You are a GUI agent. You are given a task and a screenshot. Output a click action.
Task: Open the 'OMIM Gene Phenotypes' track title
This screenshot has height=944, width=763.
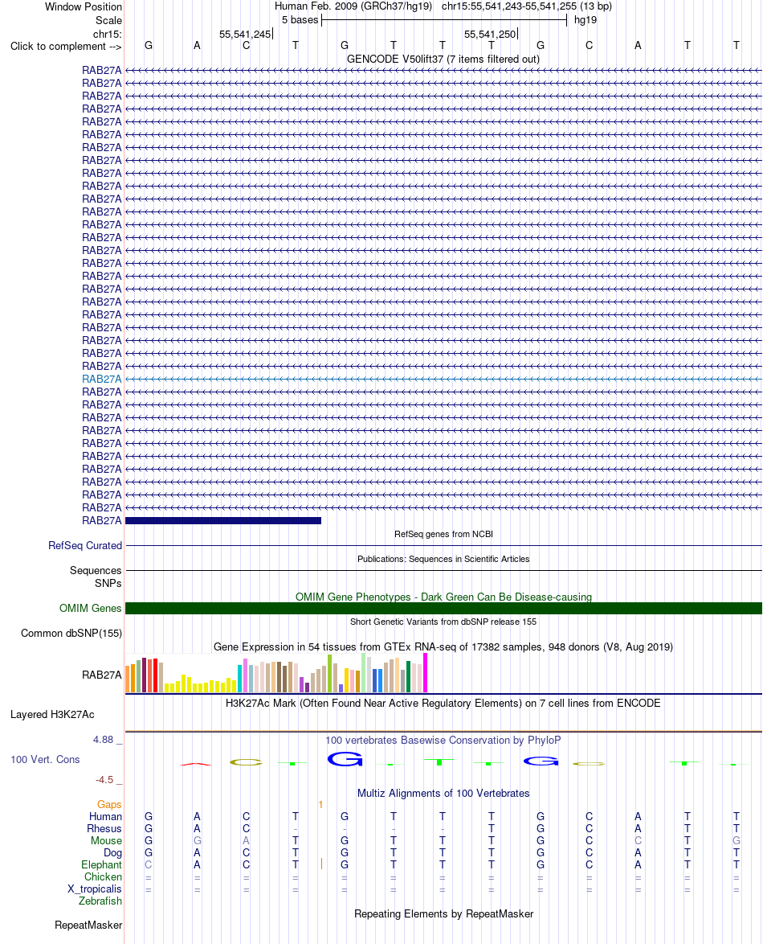443,597
